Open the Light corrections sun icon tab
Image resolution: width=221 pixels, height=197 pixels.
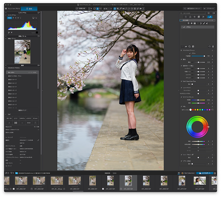click(186, 17)
